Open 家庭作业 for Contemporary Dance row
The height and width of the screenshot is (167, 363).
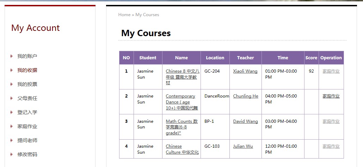point(331,96)
